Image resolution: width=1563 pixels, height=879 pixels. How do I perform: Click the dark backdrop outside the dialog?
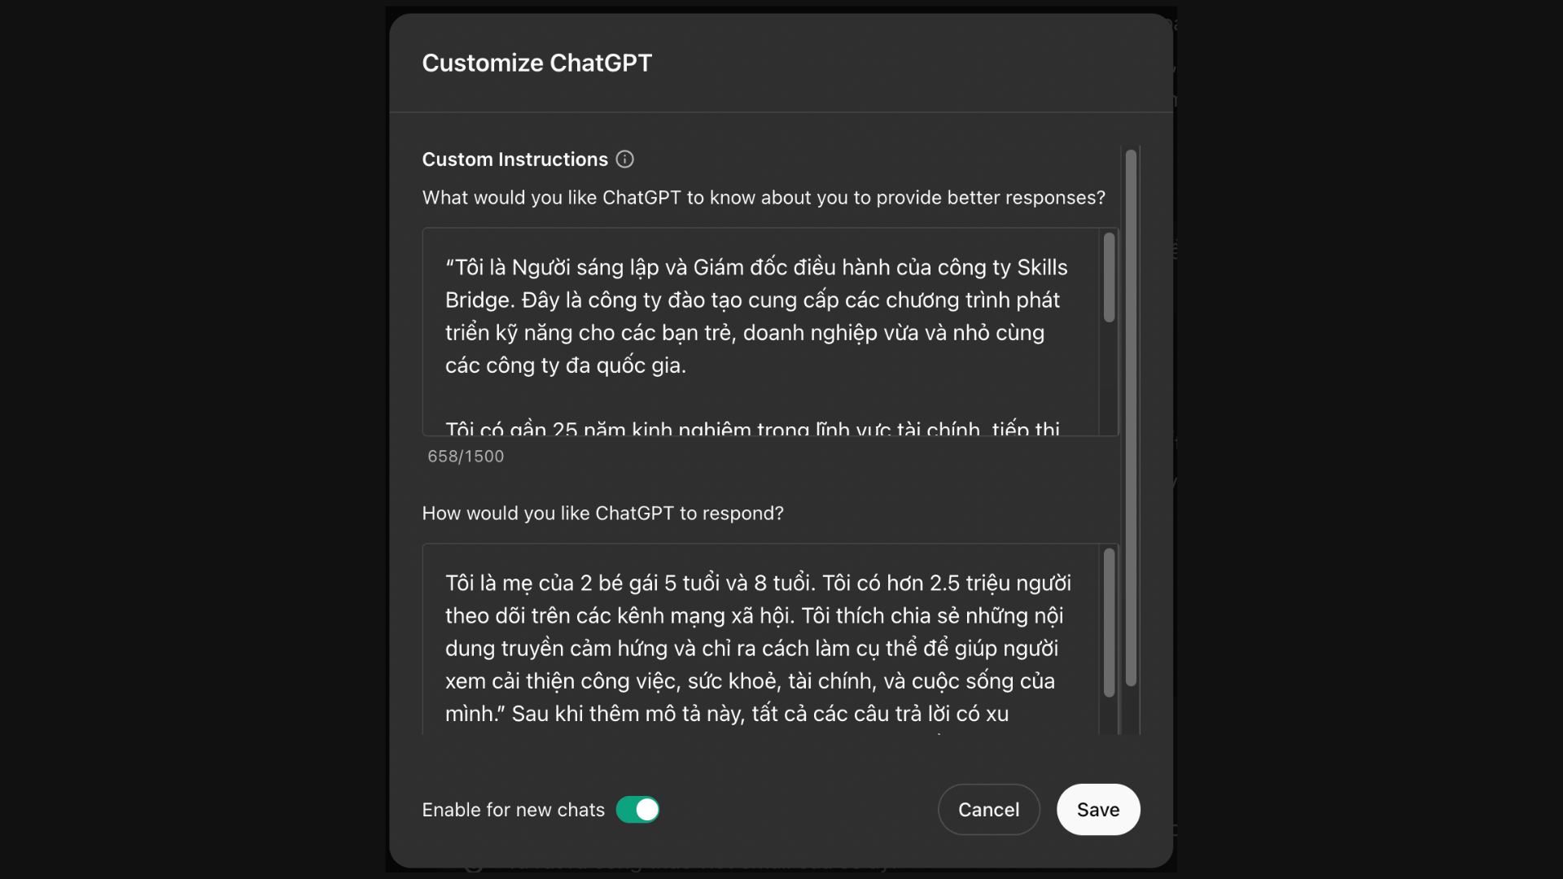[x=187, y=439]
